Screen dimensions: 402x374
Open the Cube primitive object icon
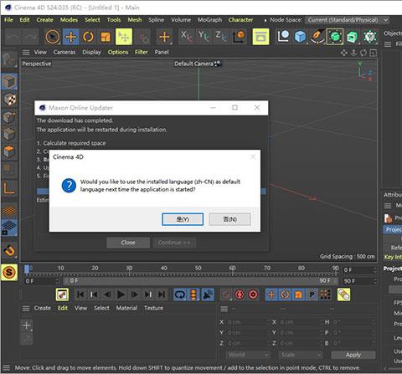click(x=301, y=37)
